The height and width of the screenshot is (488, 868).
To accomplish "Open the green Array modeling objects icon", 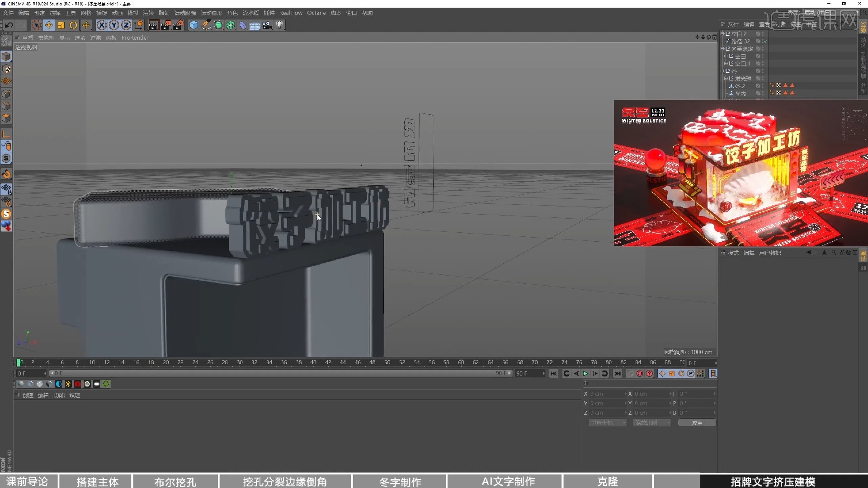I will (x=231, y=25).
